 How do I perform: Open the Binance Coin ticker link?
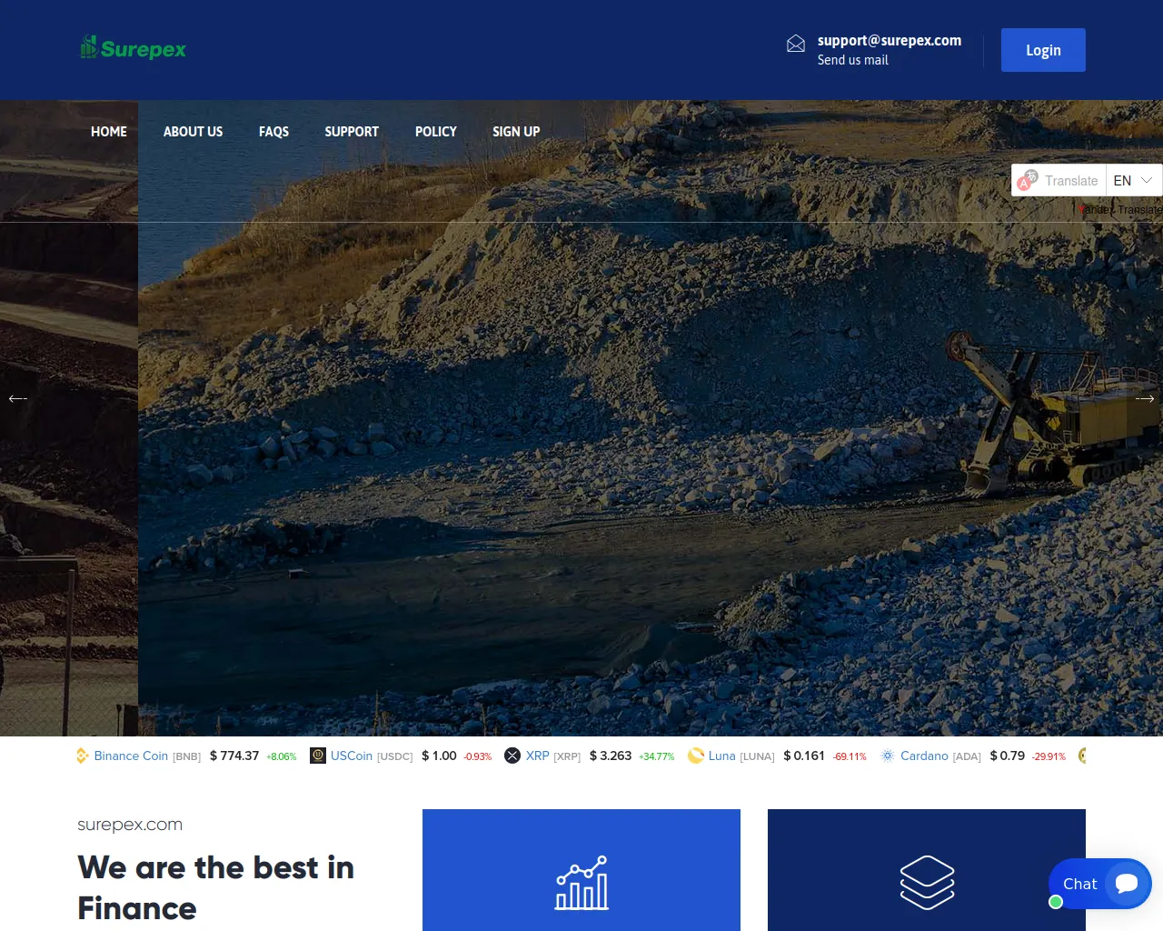tap(131, 756)
